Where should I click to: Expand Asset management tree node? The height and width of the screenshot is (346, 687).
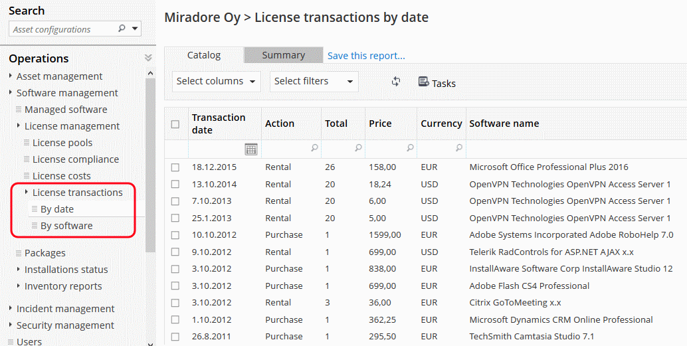11,76
